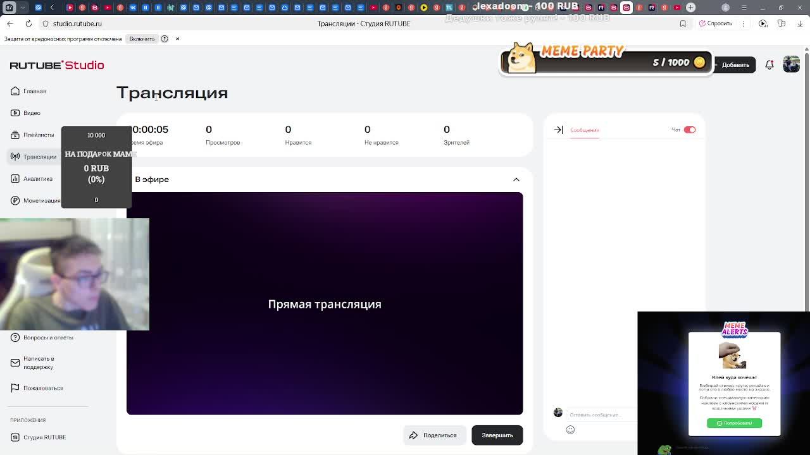Click the envelope icon for support
This screenshot has width=810, height=455.
pos(15,363)
